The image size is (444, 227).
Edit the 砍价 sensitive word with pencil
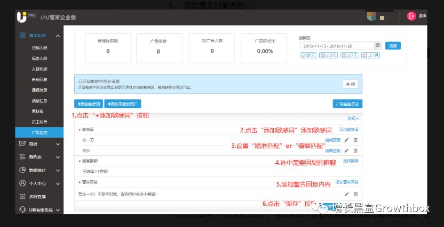pyautogui.click(x=346, y=151)
